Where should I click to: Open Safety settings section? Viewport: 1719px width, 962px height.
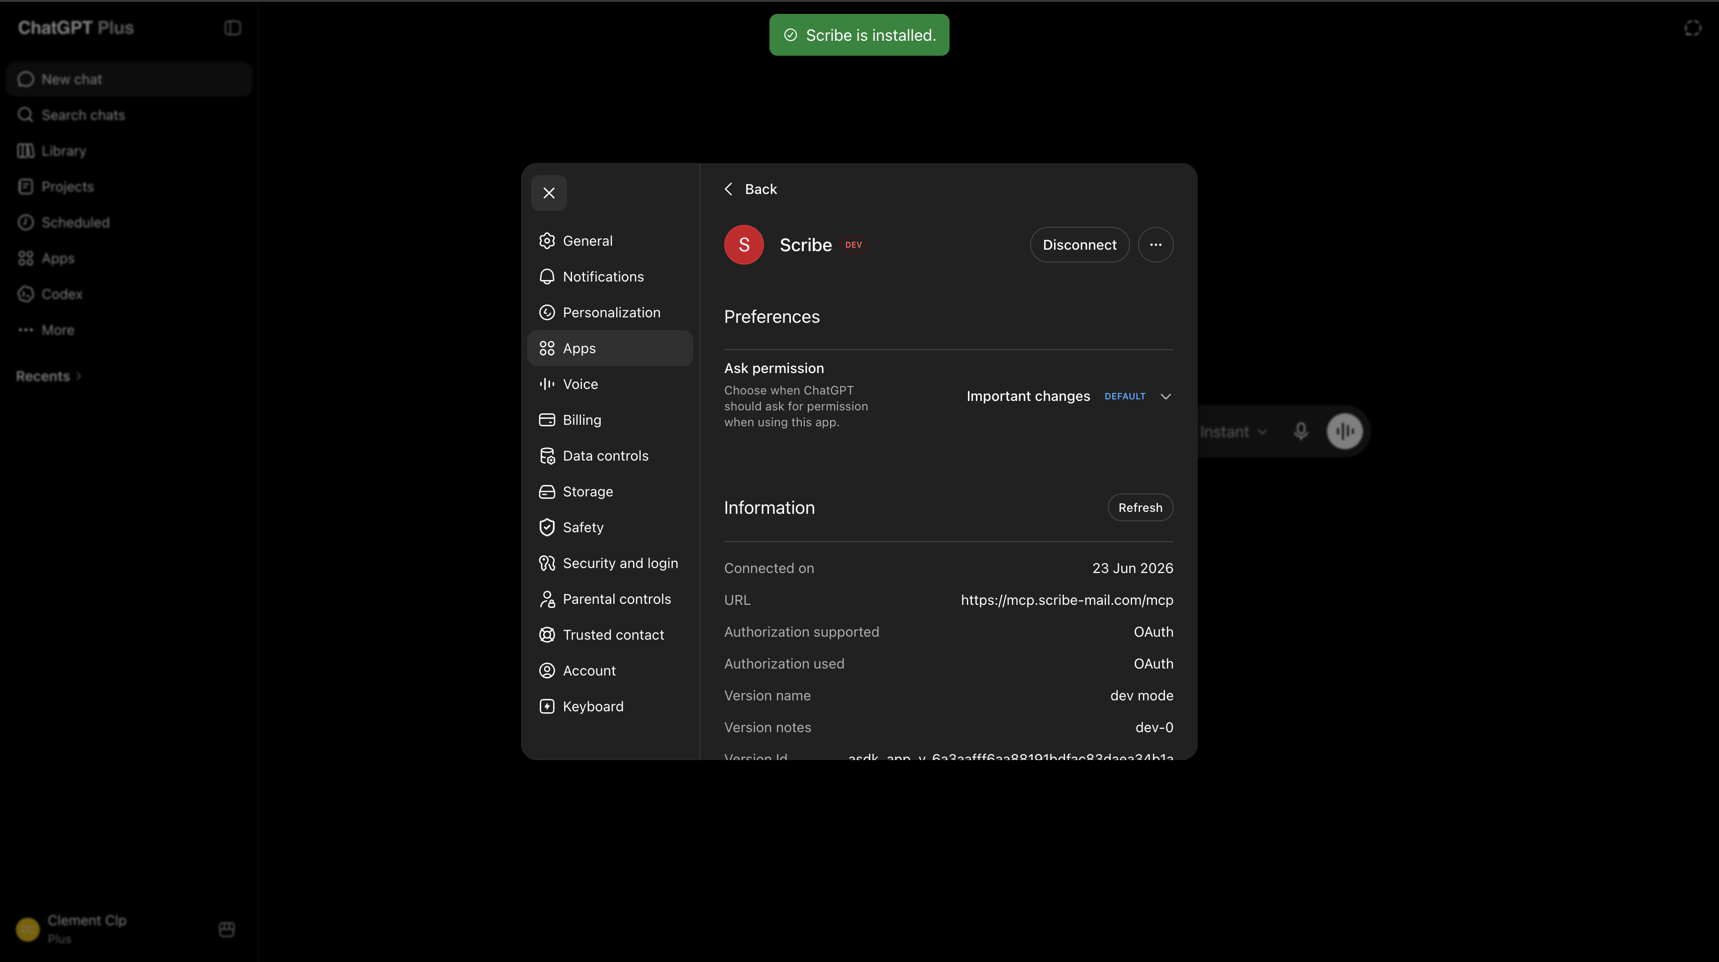[x=610, y=527]
